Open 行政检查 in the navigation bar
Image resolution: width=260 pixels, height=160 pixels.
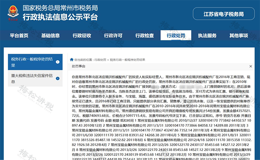click(144, 36)
